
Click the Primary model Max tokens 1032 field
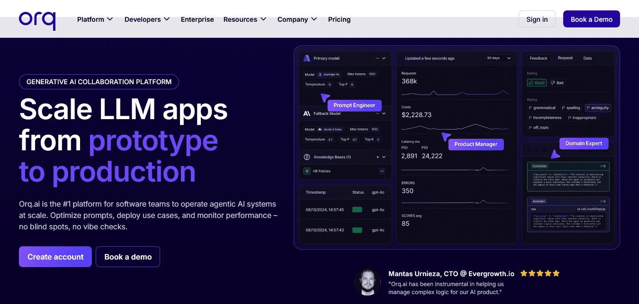[361, 74]
